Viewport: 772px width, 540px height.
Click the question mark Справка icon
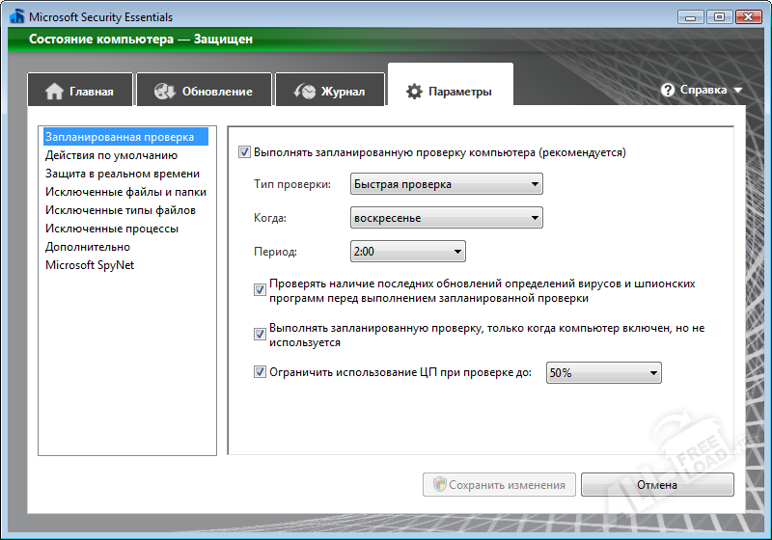tap(668, 90)
